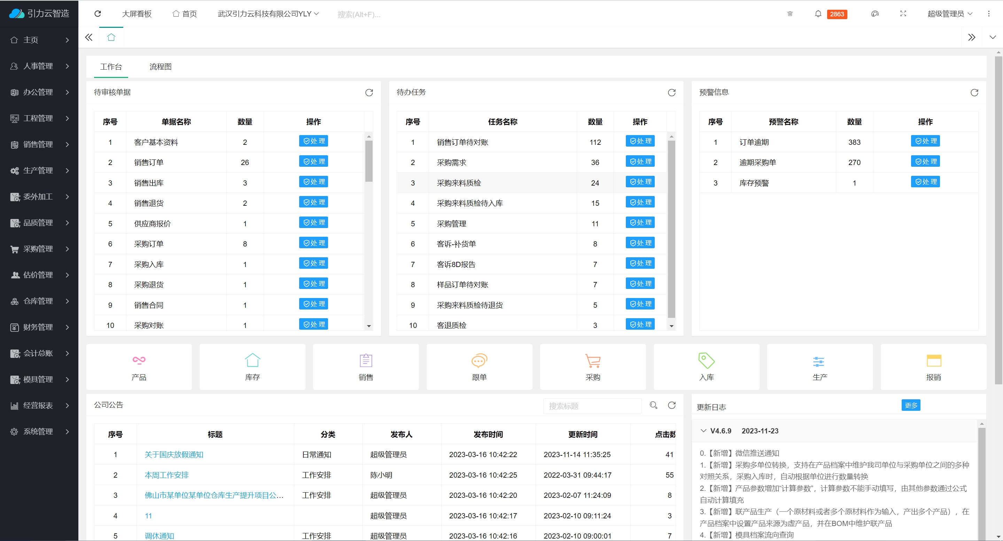
Task: Refresh the 待办任务 panel
Action: click(672, 93)
